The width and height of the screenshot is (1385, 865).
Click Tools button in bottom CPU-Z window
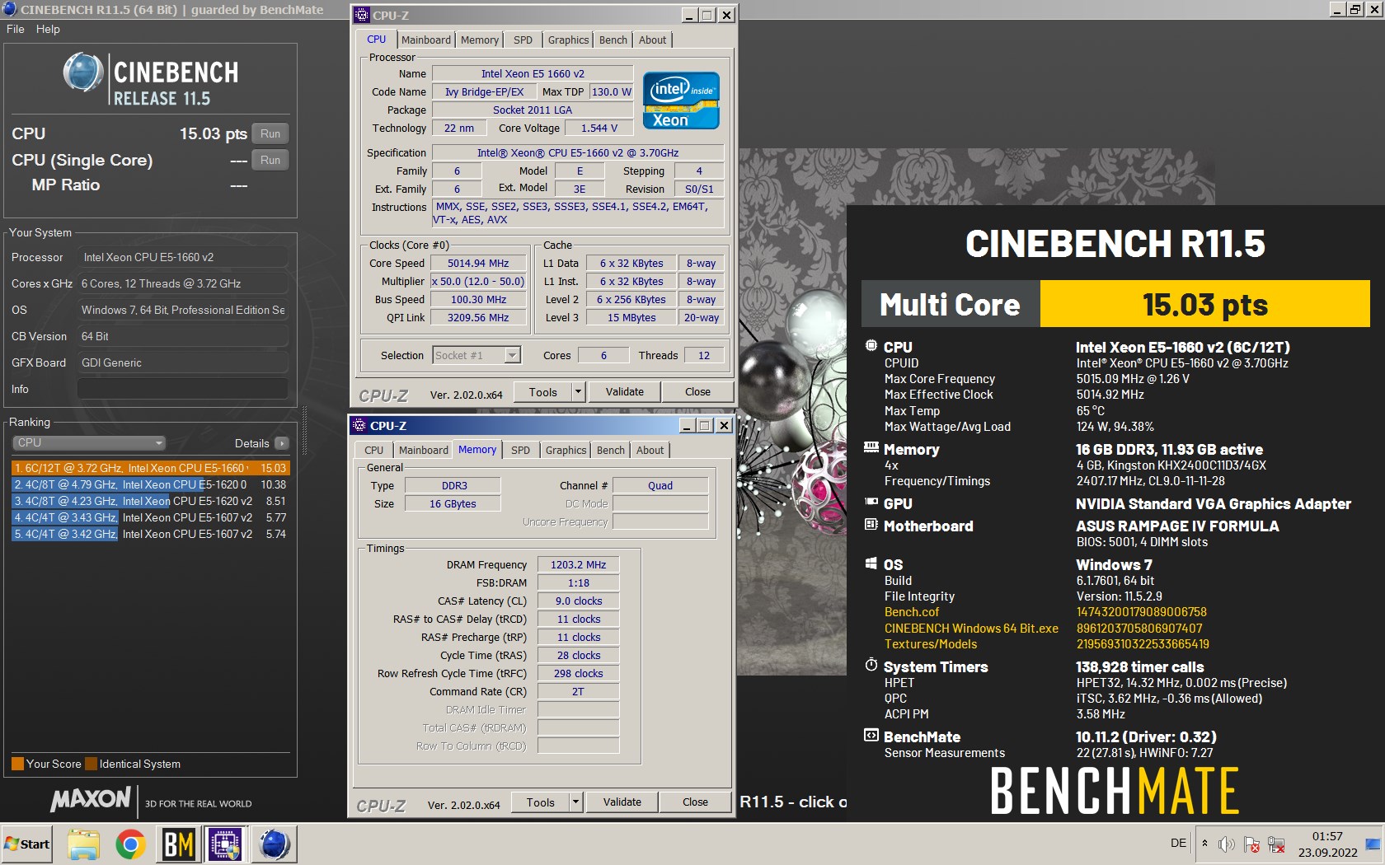[541, 802]
